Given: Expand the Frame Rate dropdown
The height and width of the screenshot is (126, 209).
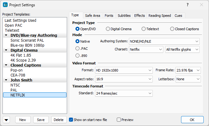Looking at the screenshot, I should tap(188, 70).
